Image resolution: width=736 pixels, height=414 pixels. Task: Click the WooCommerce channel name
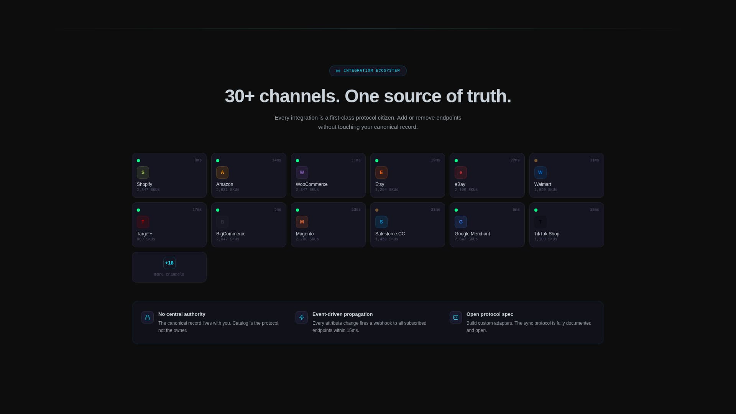click(x=312, y=184)
